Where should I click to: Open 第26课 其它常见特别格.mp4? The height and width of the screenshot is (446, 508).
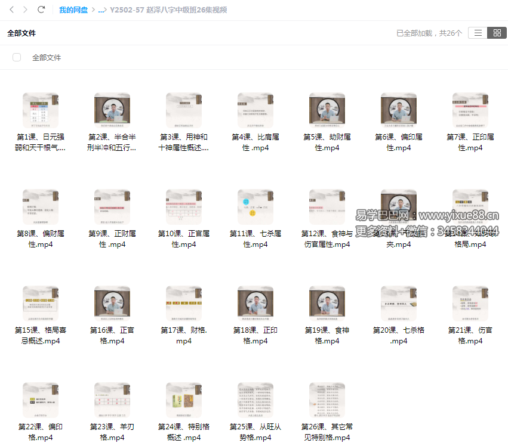pyautogui.click(x=327, y=401)
